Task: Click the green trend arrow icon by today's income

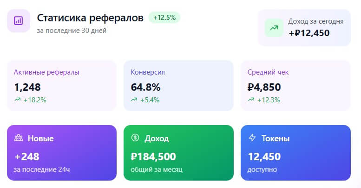Action: pyautogui.click(x=274, y=28)
